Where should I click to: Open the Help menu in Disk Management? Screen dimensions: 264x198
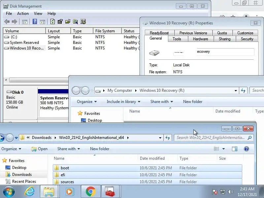point(51,14)
